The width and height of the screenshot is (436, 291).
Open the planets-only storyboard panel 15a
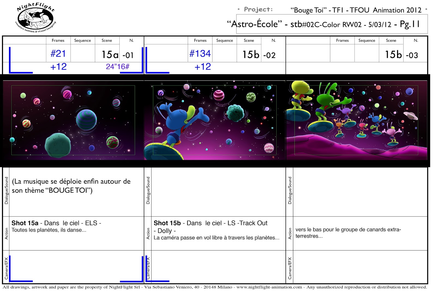point(73,120)
